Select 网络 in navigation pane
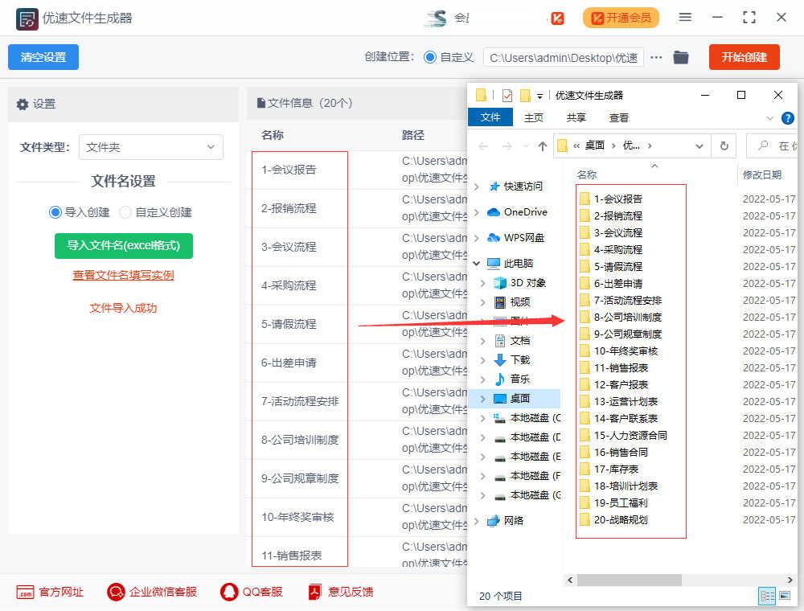This screenshot has height=611, width=804. coord(505,521)
